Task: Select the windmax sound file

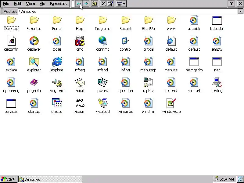Action: click(125, 103)
